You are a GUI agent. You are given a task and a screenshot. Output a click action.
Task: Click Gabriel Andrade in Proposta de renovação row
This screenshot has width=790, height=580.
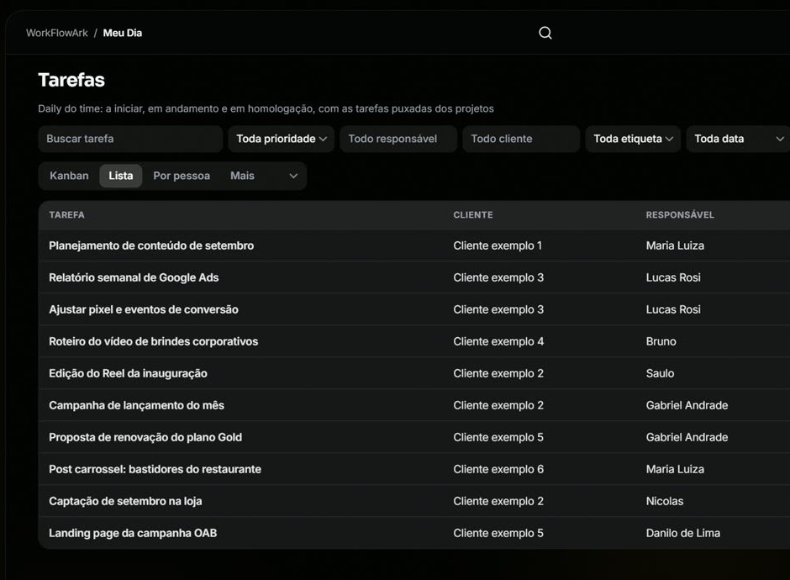(x=687, y=437)
